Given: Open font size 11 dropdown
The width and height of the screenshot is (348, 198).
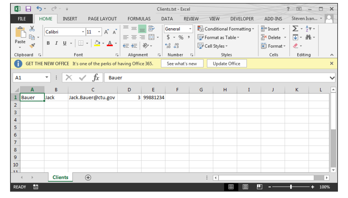Looking at the screenshot, I should [x=99, y=32].
